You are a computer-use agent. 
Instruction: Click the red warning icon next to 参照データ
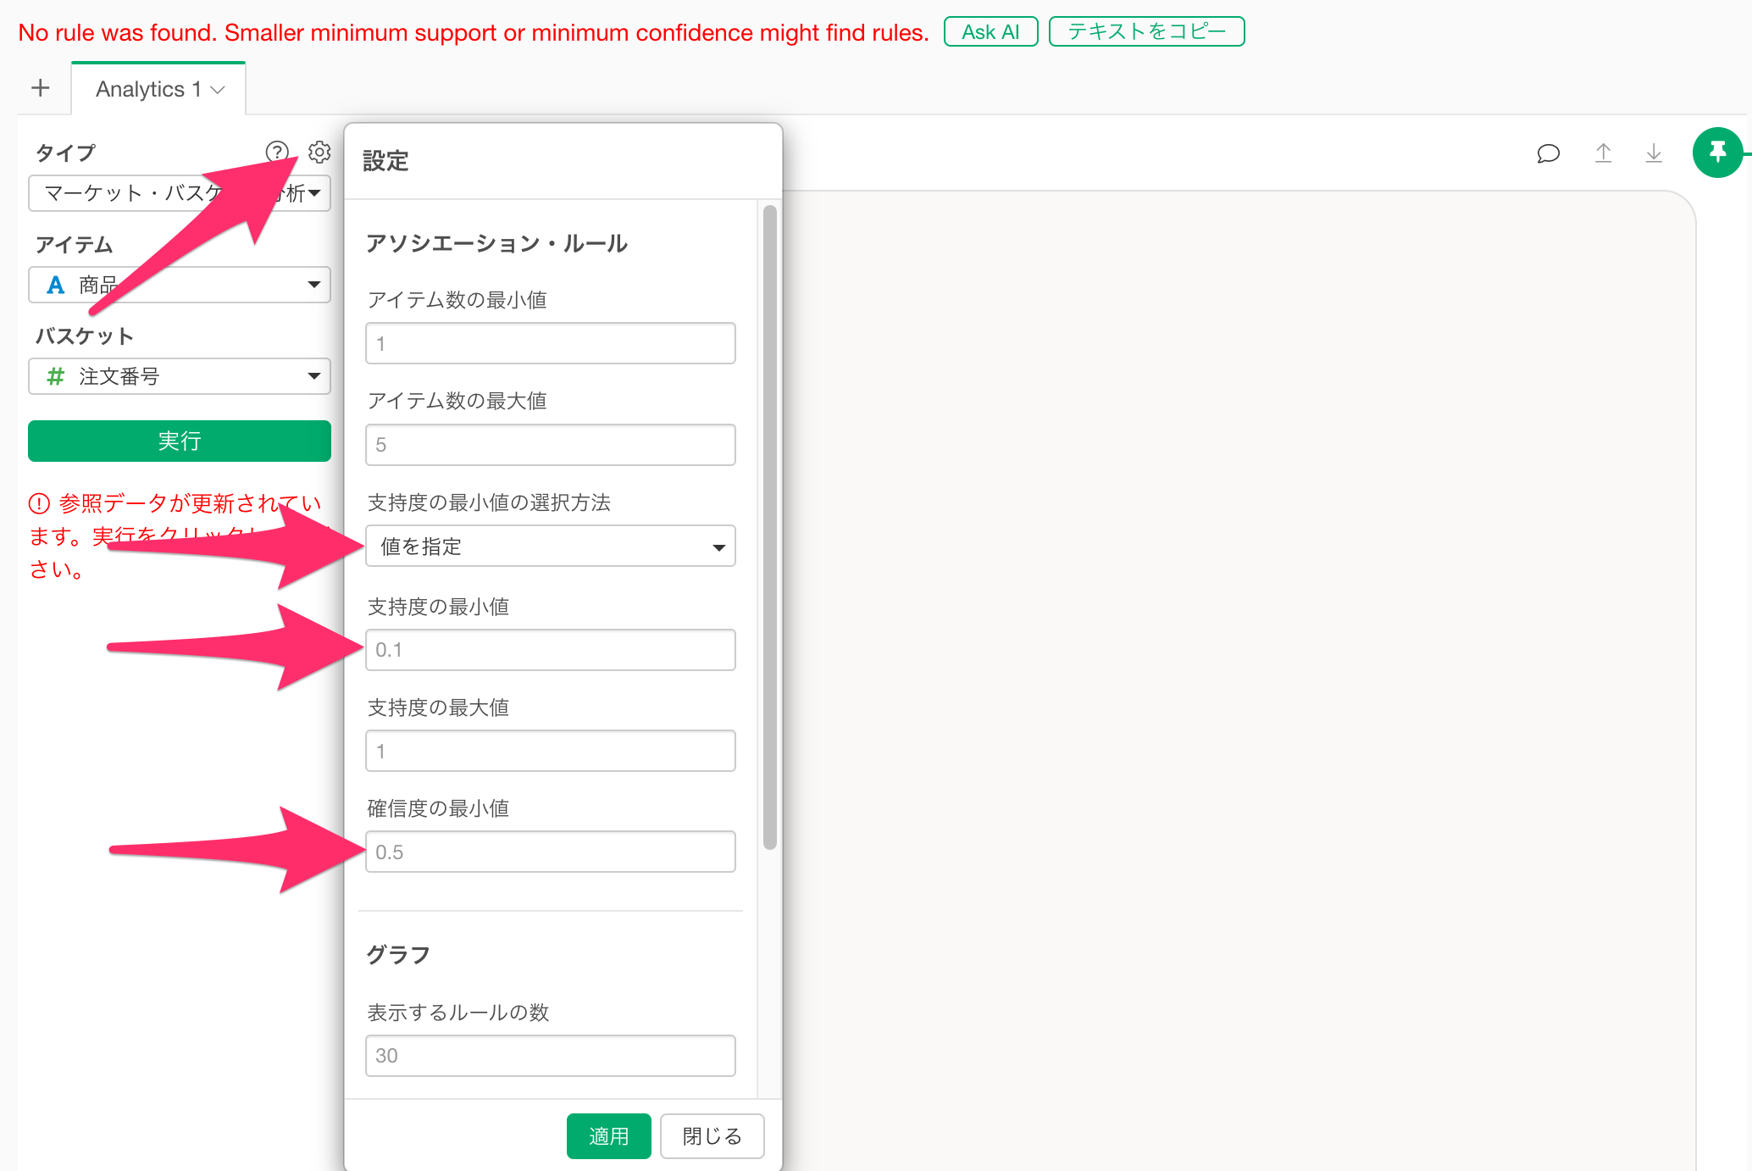pyautogui.click(x=39, y=504)
